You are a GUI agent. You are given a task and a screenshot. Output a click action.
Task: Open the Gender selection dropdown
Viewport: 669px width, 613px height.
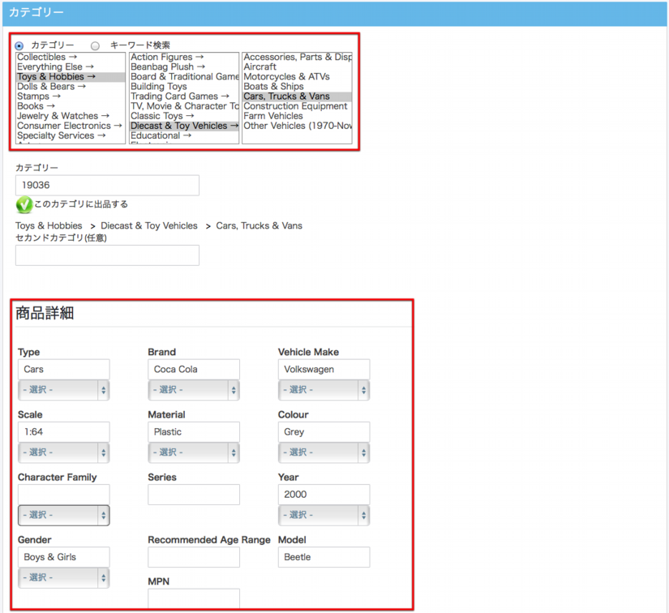coord(63,577)
